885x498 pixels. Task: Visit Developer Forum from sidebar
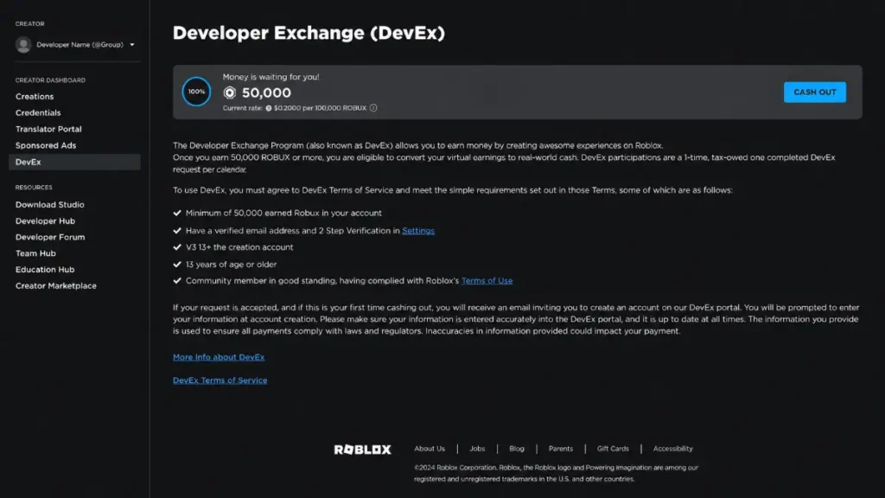pos(50,237)
